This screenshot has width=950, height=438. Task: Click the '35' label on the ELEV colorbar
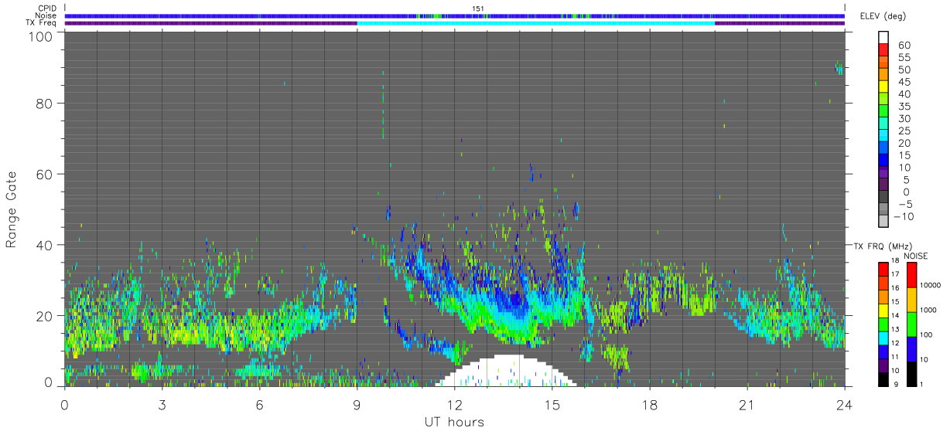pyautogui.click(x=904, y=107)
